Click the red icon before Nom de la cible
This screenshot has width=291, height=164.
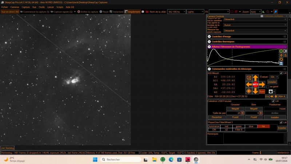tap(147, 12)
